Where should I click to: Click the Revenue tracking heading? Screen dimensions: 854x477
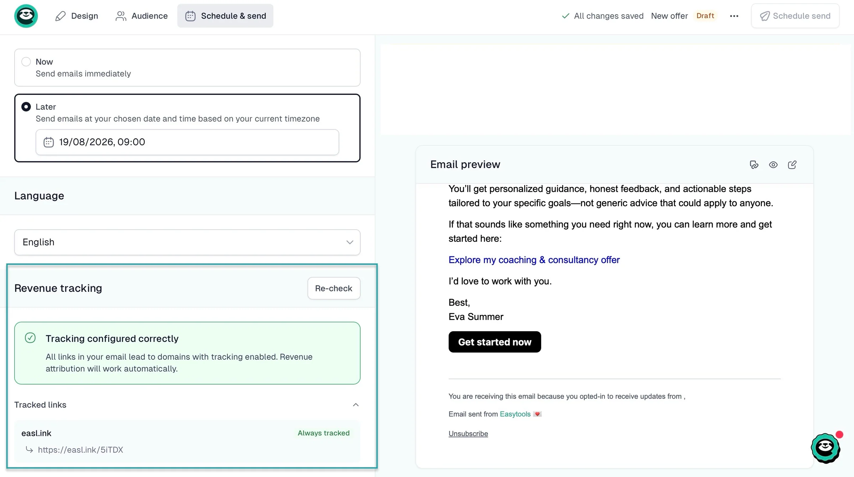coord(58,288)
